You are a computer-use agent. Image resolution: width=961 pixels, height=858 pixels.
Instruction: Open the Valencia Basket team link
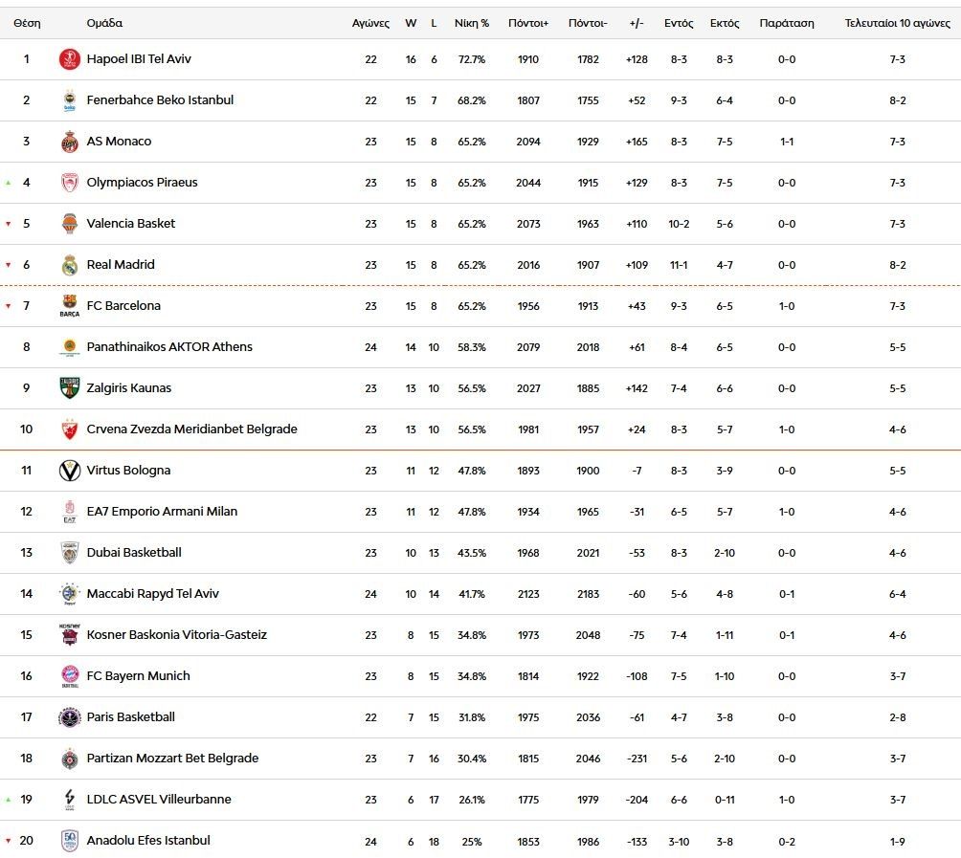point(131,224)
